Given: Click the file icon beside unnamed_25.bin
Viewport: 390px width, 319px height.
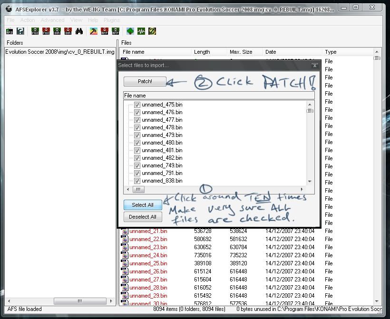Looking at the screenshot, I should (125, 263).
